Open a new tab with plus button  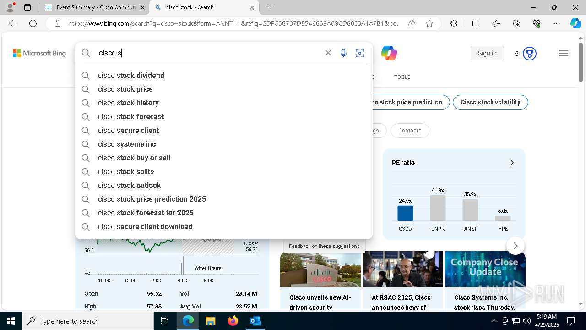click(269, 7)
